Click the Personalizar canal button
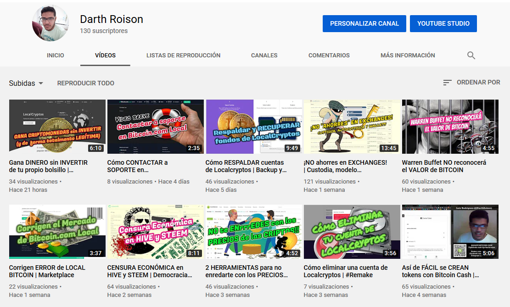This screenshot has width=510, height=307. coord(364,23)
